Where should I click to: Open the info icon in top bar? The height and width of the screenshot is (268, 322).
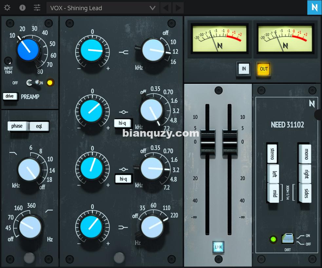tap(22, 8)
